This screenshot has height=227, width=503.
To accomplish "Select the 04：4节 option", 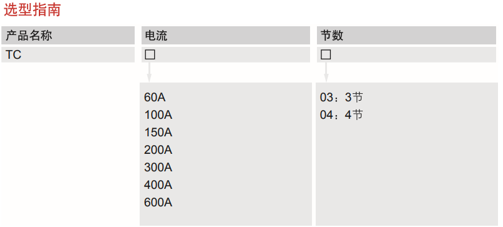I will (341, 115).
